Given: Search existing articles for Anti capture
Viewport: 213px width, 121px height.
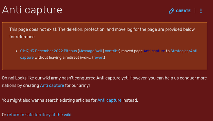Looking at the screenshot, I should point(109,100).
